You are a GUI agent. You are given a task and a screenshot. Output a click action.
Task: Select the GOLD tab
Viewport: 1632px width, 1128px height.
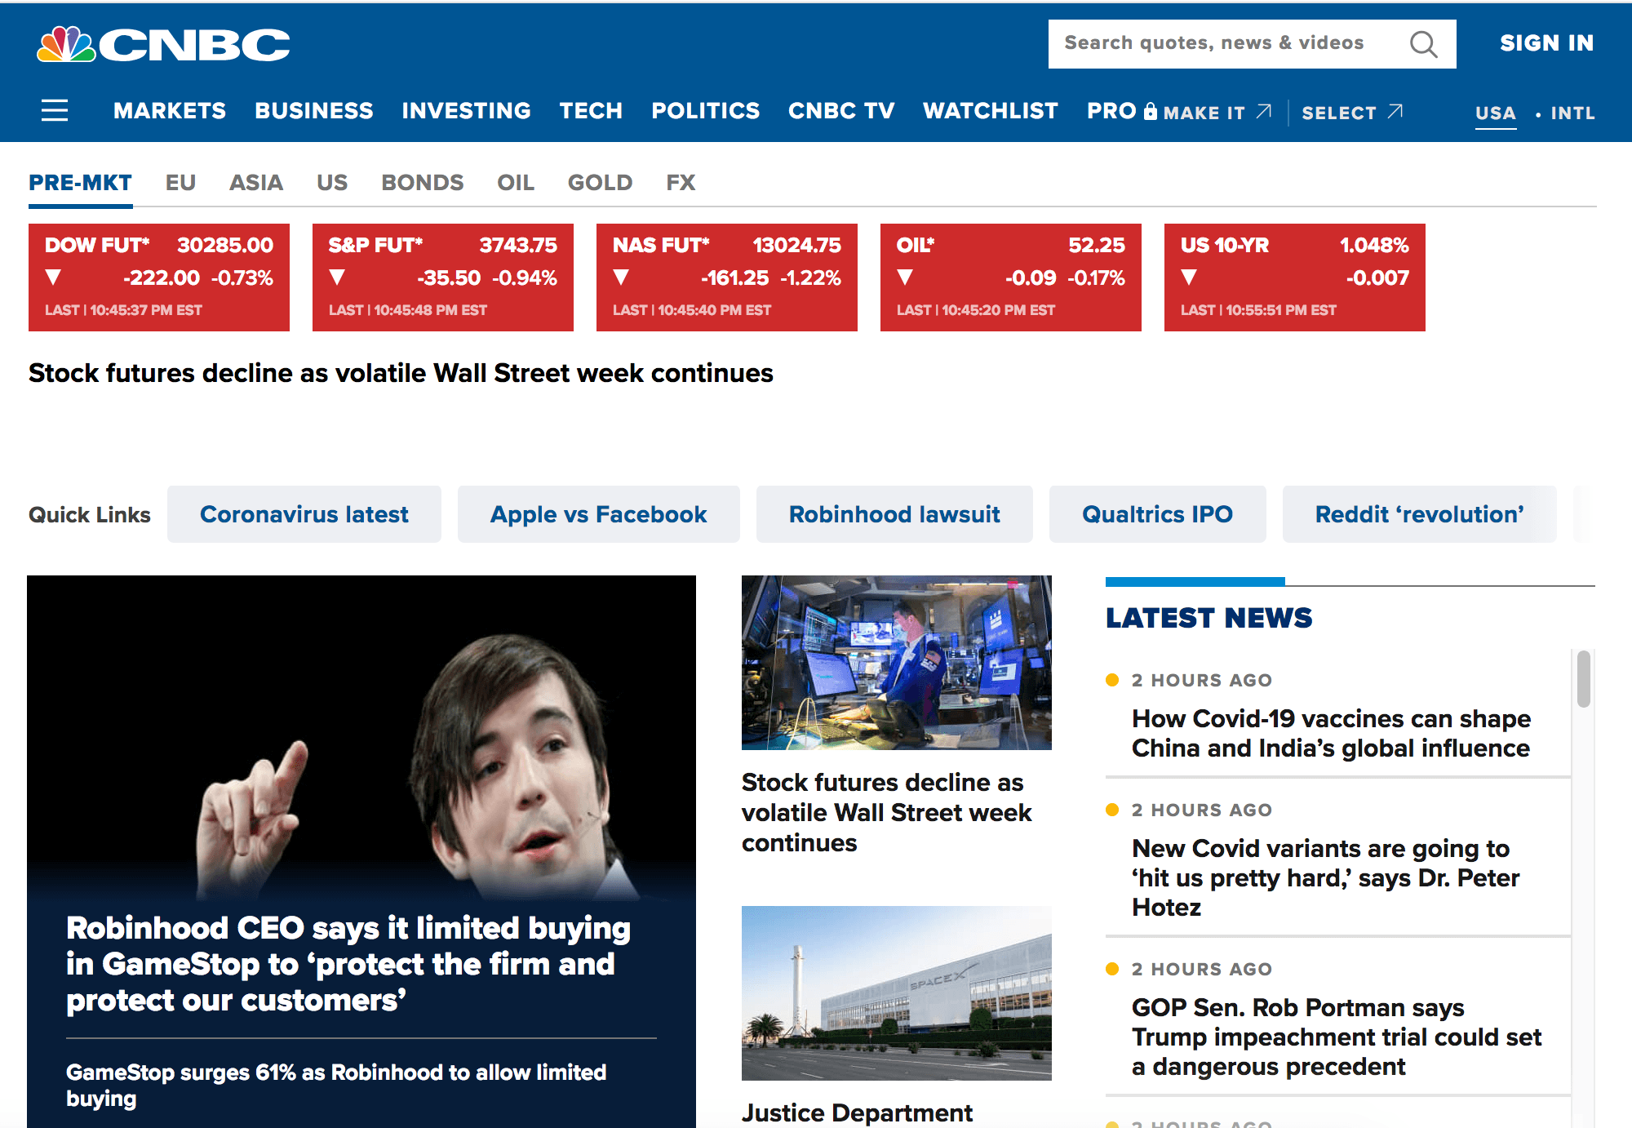[x=601, y=183]
